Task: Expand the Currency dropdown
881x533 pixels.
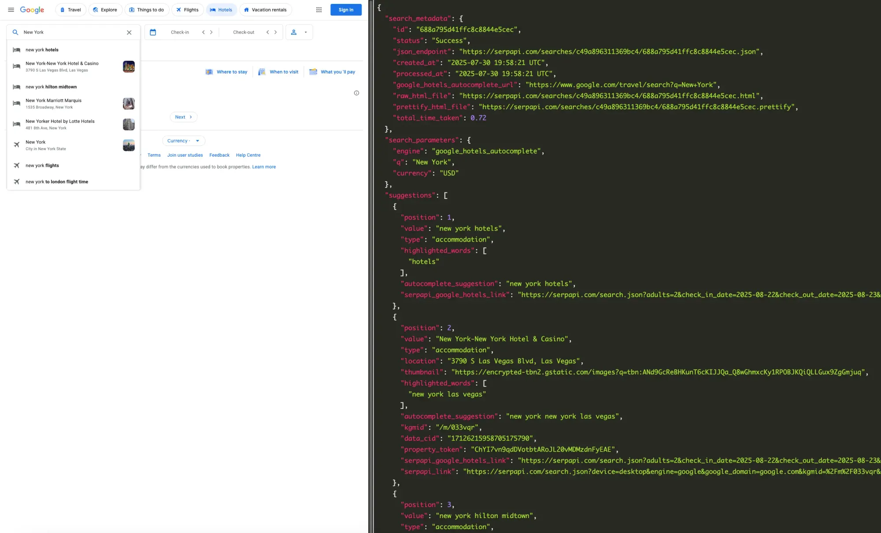Action: pos(184,141)
